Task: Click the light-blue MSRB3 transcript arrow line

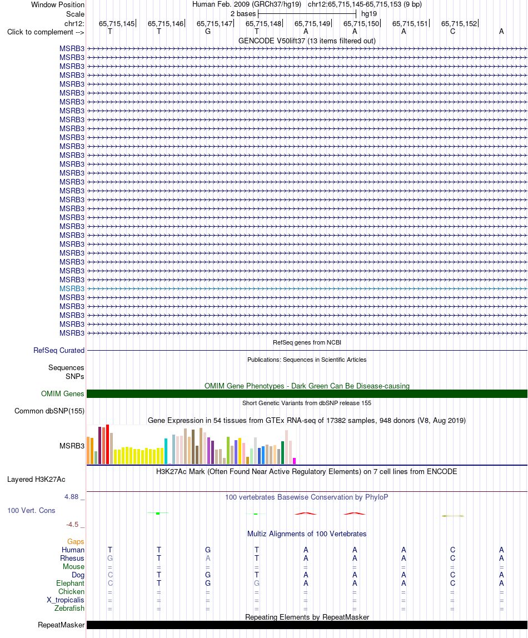Action: (307, 288)
